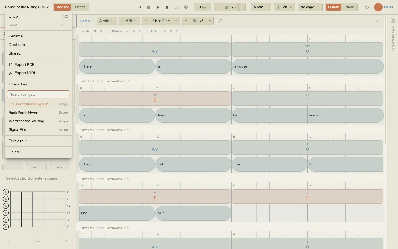Solo the Melody track
Image resolution: width=398 pixels, height=249 pixels.
click(x=140, y=31)
